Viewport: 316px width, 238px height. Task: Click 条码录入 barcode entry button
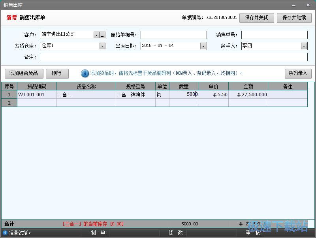point(298,73)
